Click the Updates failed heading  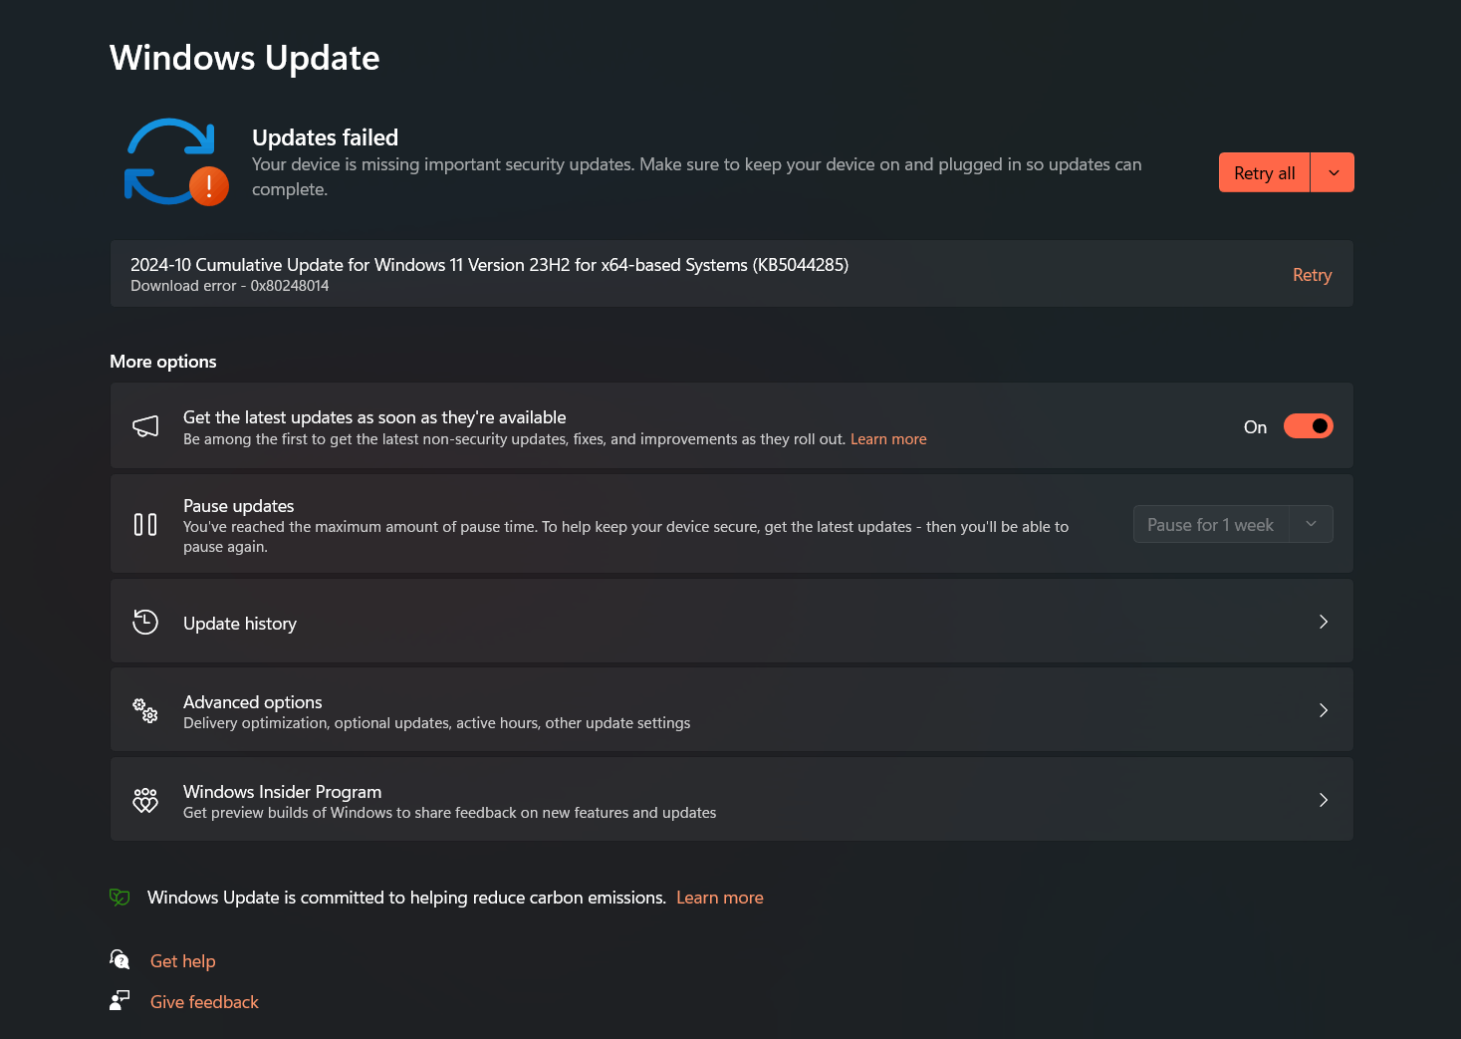[x=325, y=137]
